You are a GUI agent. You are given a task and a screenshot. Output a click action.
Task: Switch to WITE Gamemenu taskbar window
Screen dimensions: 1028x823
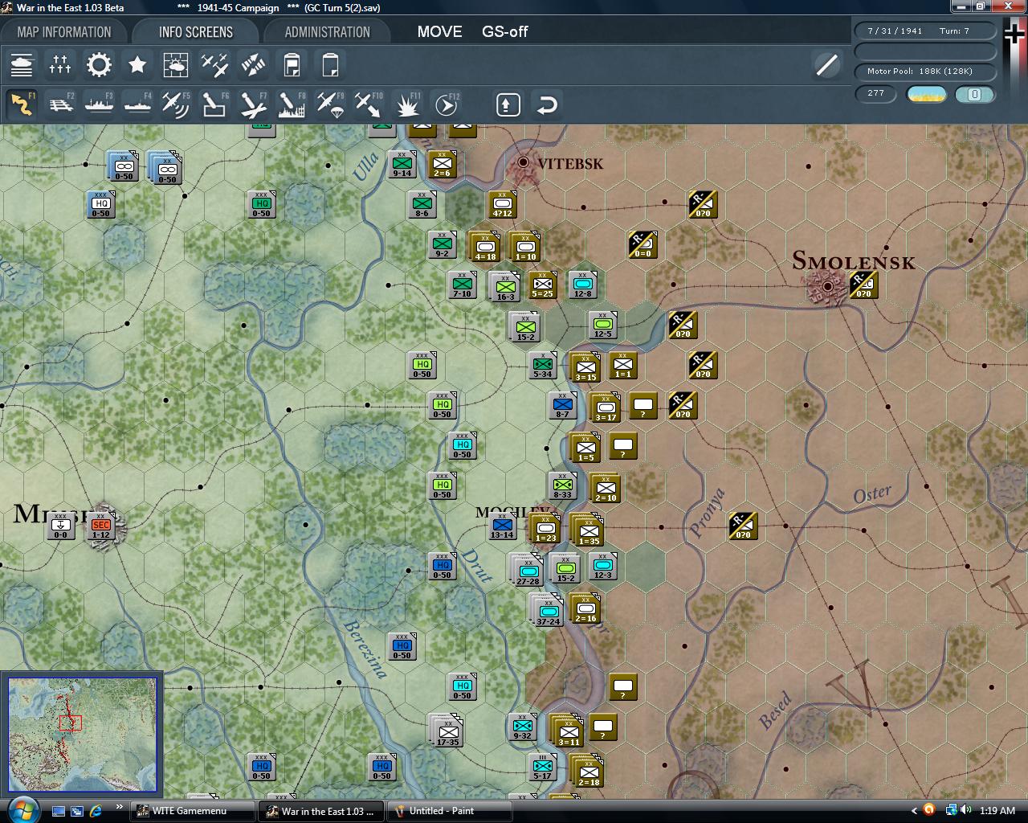(193, 811)
